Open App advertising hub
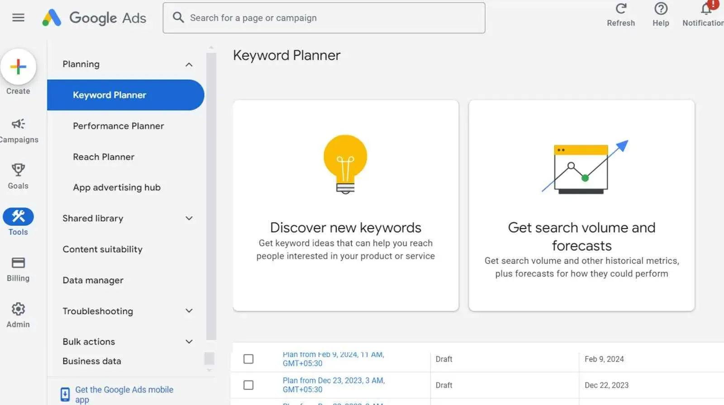Screen dimensions: 724x405 click(x=117, y=187)
